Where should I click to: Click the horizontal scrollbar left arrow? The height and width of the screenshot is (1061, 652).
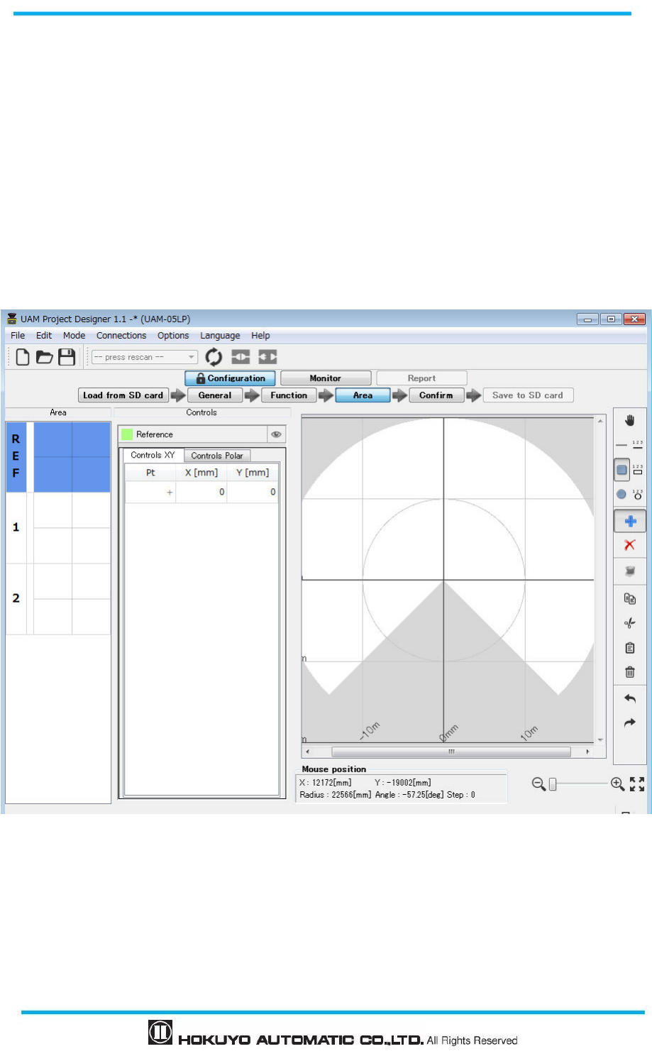point(307,752)
